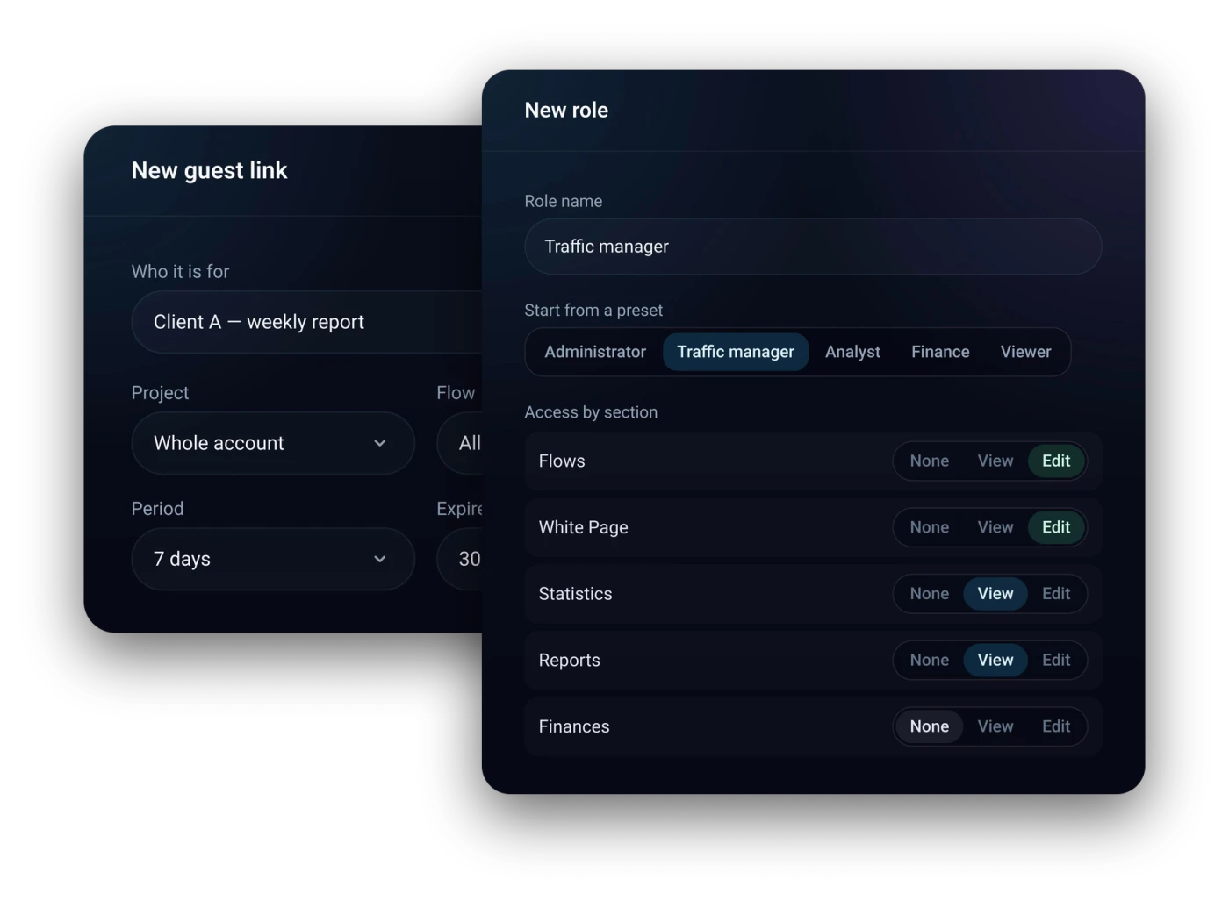Apply the Traffic manager preset
This screenshot has width=1229, height=908.
[736, 352]
